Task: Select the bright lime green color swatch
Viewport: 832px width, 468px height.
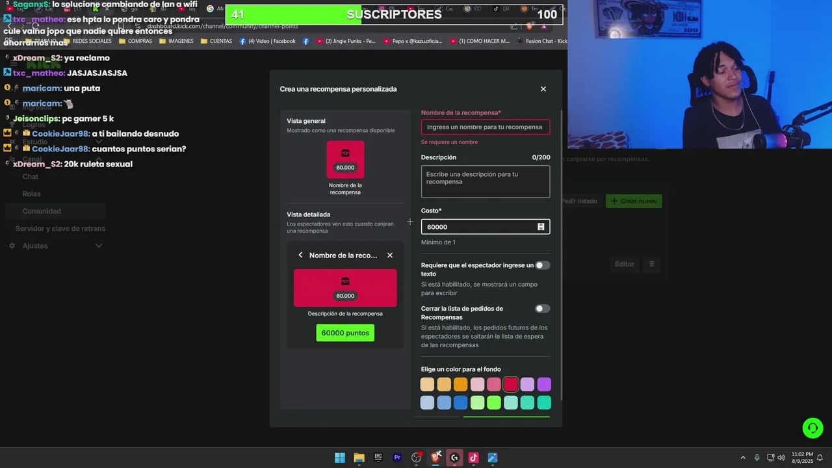Action: (494, 403)
